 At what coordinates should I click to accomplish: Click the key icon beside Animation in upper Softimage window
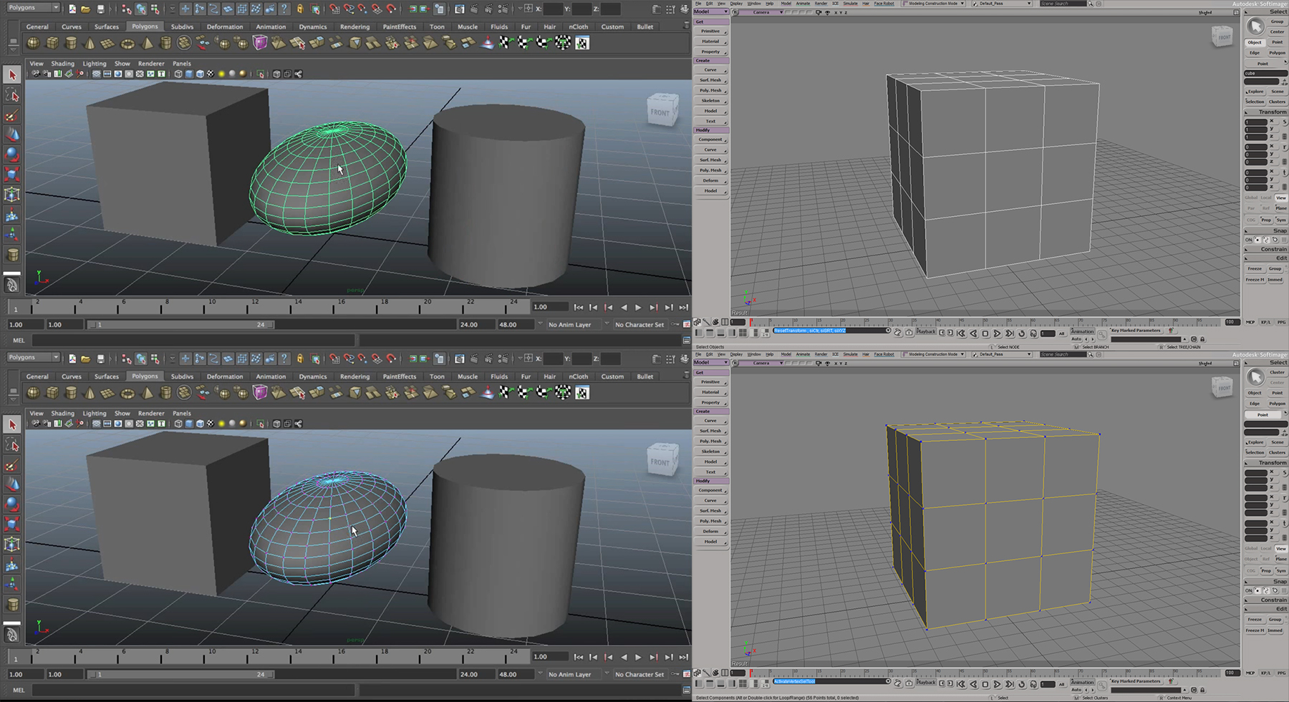(1102, 334)
